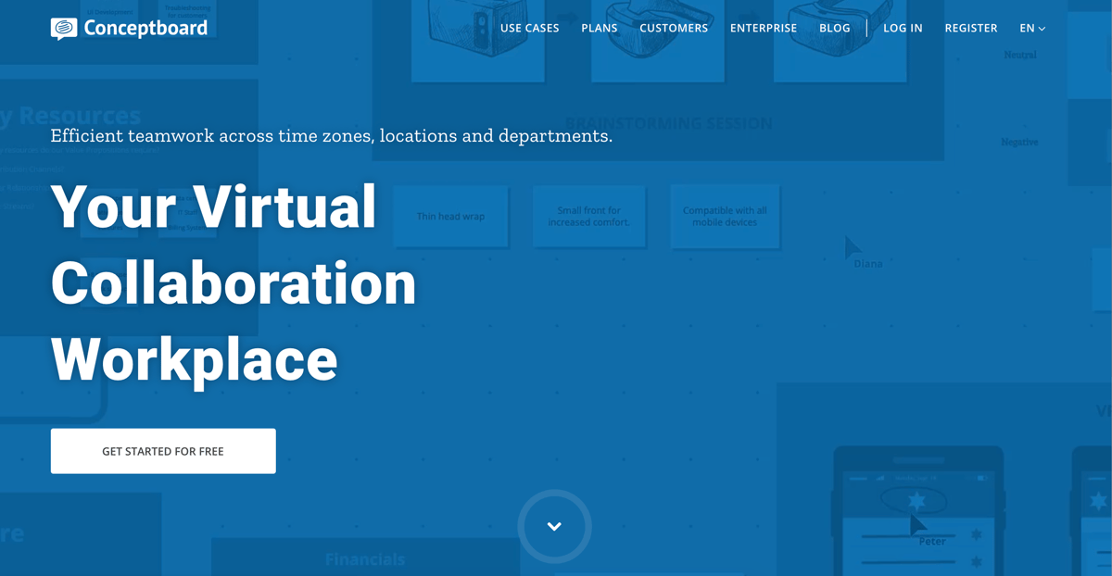Open the LOG IN page
Screen dimensions: 1112x576
coord(903,28)
